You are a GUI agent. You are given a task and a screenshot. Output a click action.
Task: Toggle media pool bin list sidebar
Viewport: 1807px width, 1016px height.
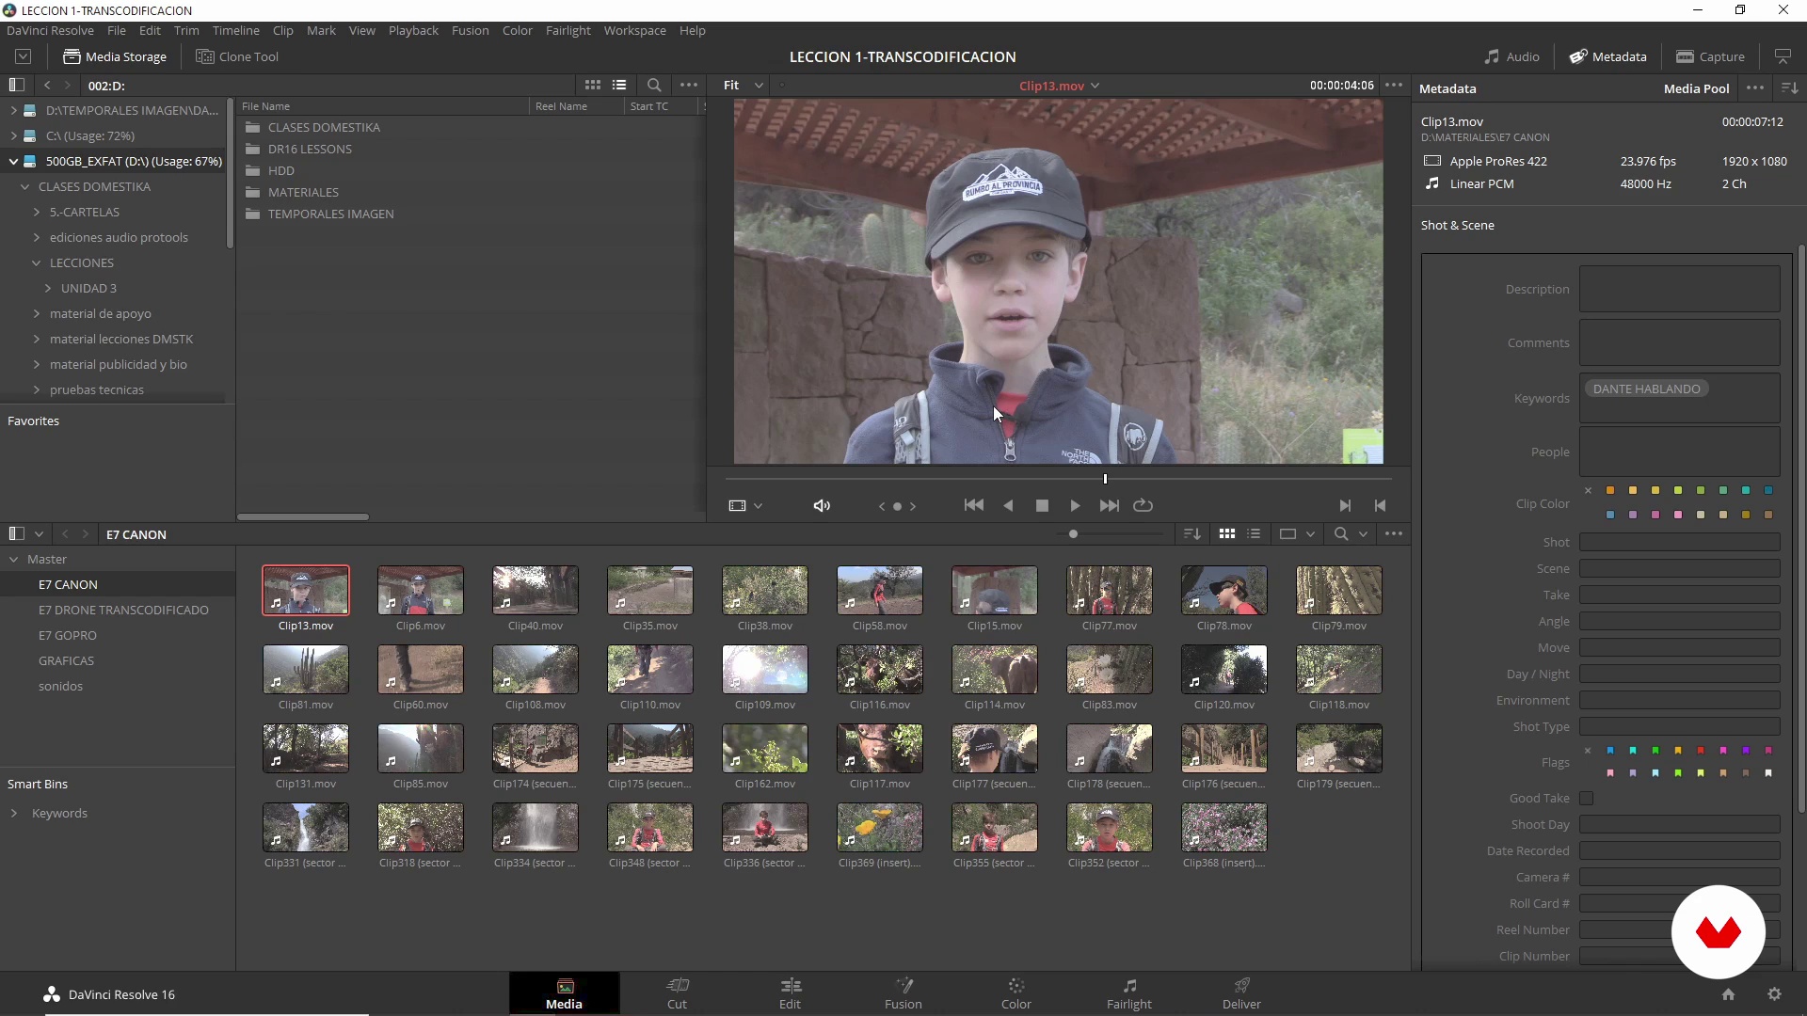pyautogui.click(x=16, y=533)
